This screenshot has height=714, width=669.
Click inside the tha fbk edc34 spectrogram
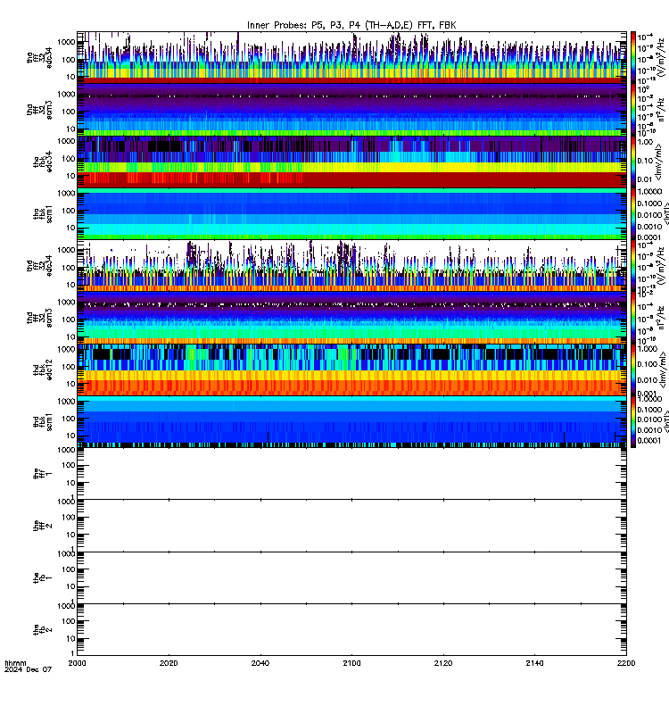(351, 162)
